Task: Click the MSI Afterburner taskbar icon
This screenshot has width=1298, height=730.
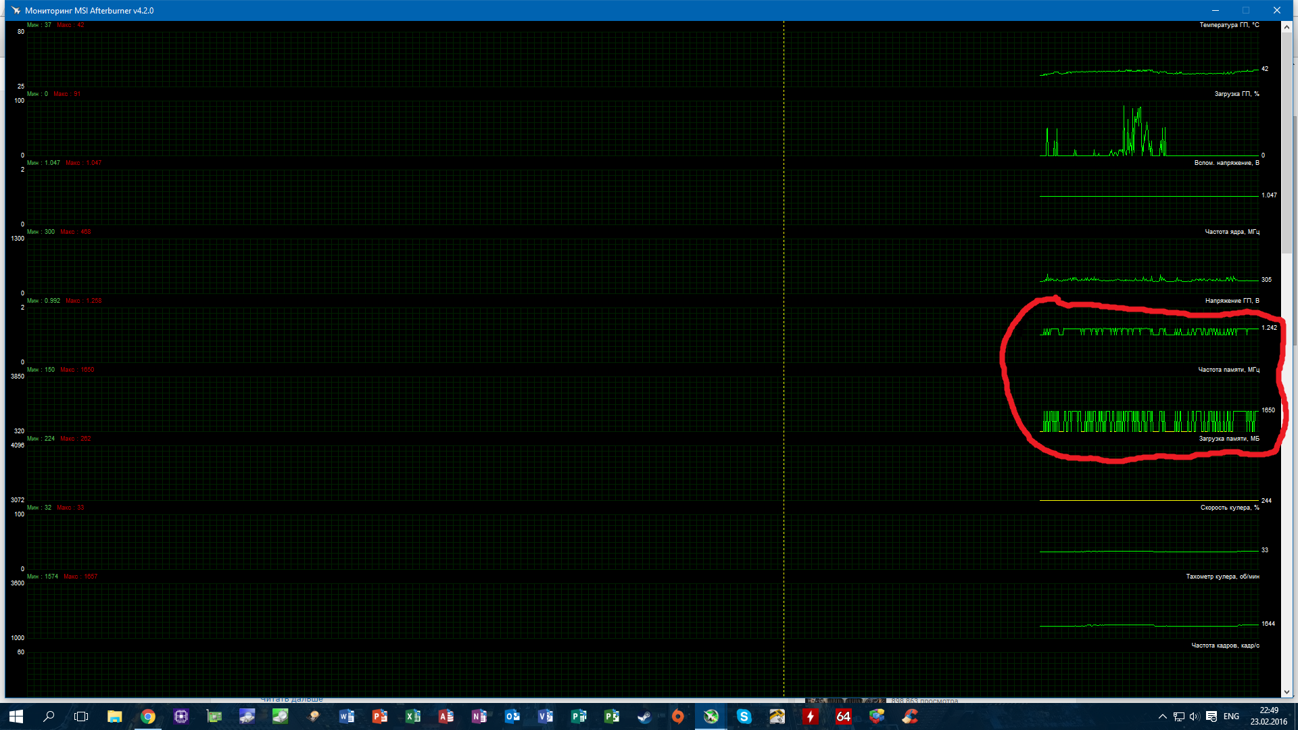Action: point(711,716)
